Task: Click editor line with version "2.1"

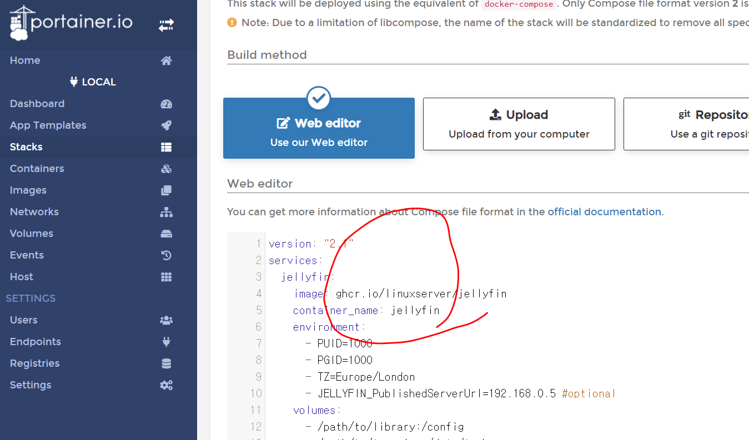Action: tap(311, 244)
